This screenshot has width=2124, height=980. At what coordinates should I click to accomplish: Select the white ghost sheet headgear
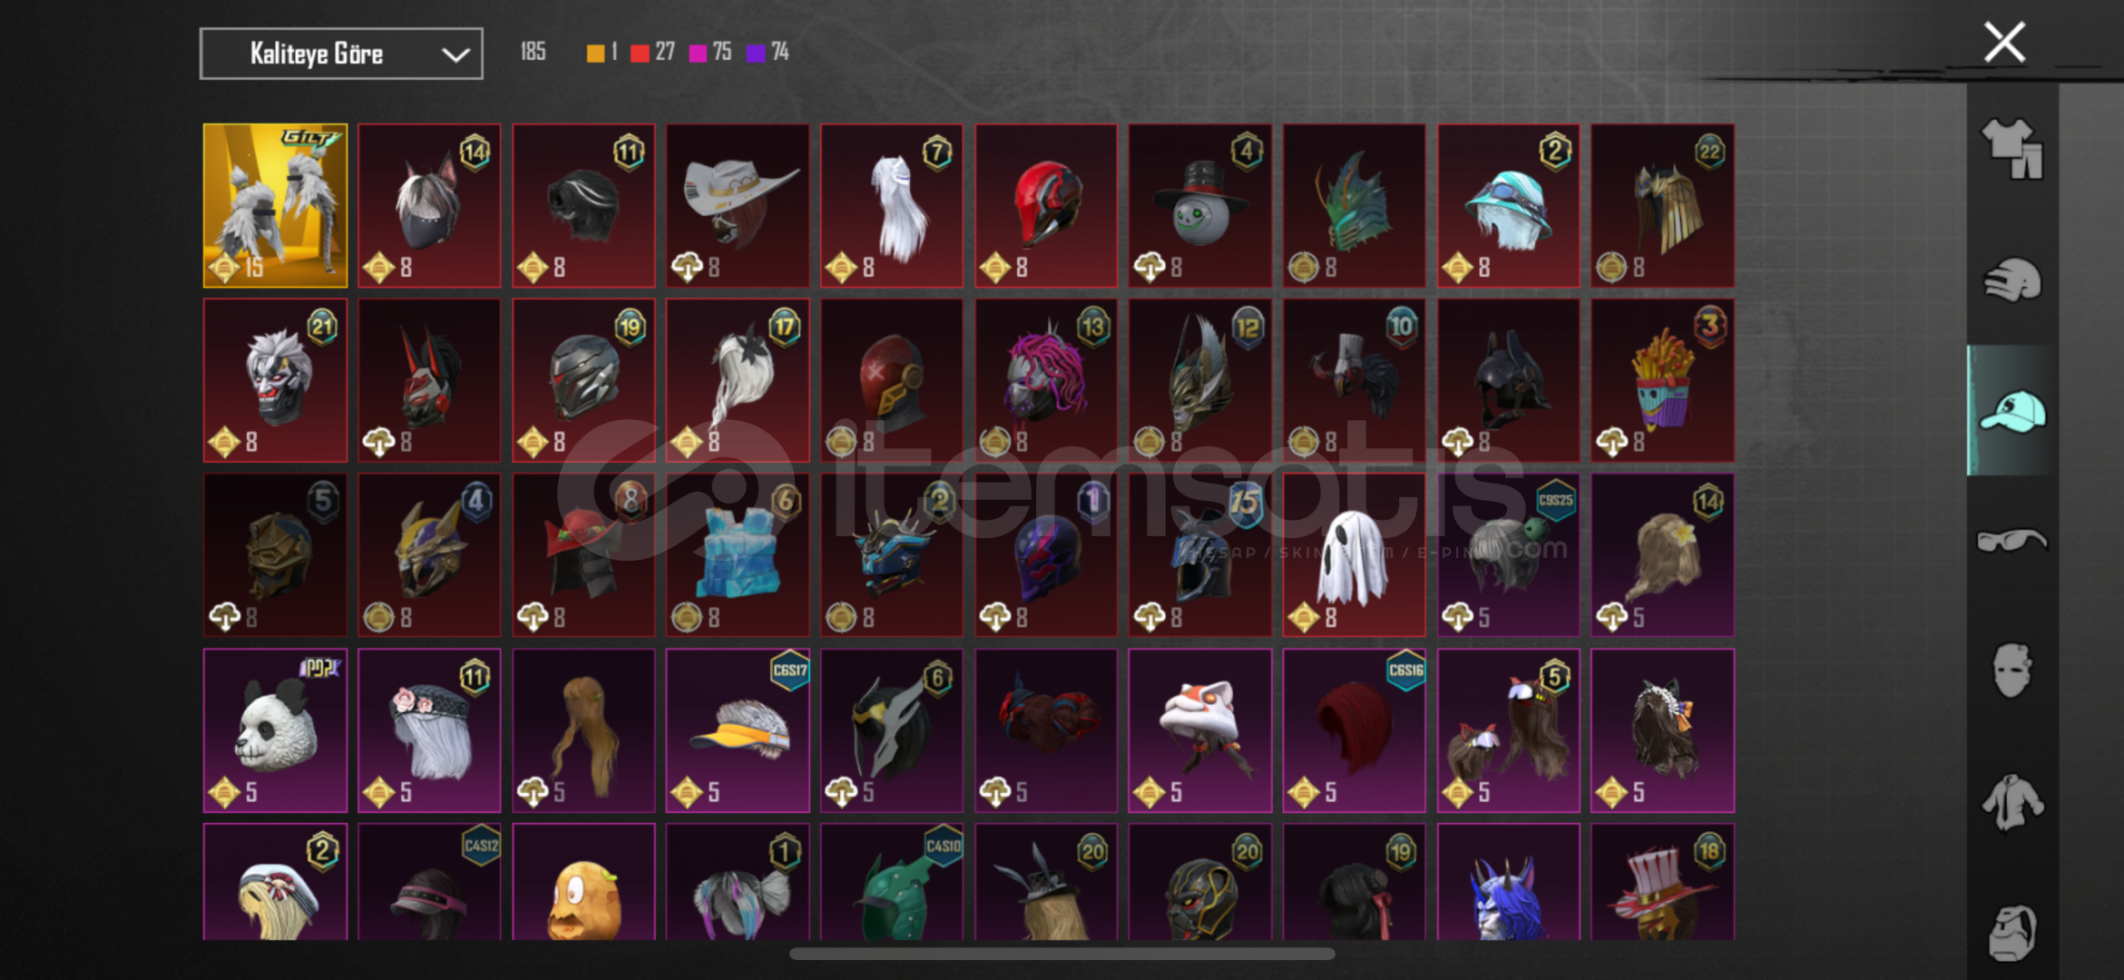1354,555
